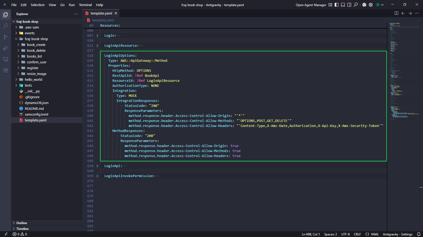423x237 pixels.
Task: Show errors and warnings count panel
Action: (x=20, y=234)
